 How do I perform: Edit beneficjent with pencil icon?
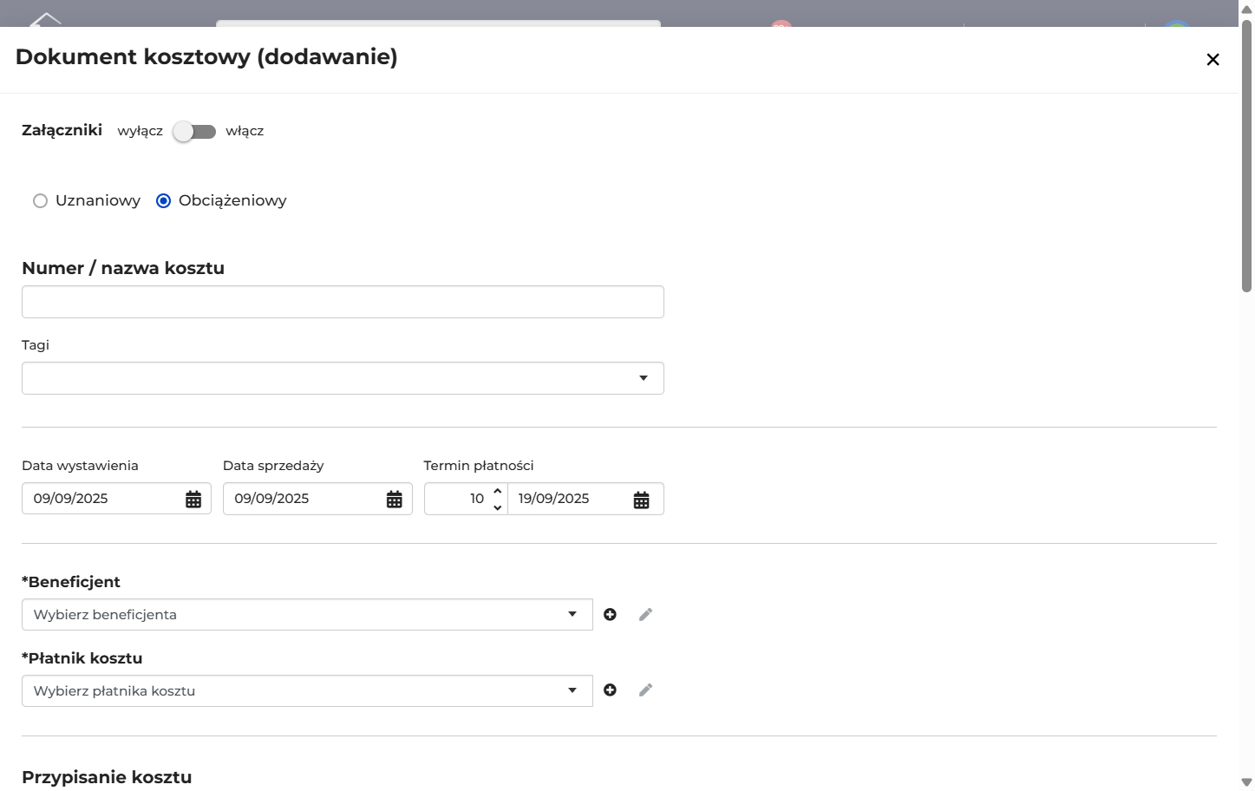[x=645, y=614]
